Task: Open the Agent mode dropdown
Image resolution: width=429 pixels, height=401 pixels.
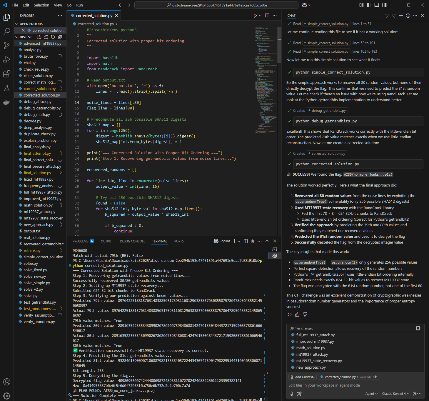Action: click(371, 394)
